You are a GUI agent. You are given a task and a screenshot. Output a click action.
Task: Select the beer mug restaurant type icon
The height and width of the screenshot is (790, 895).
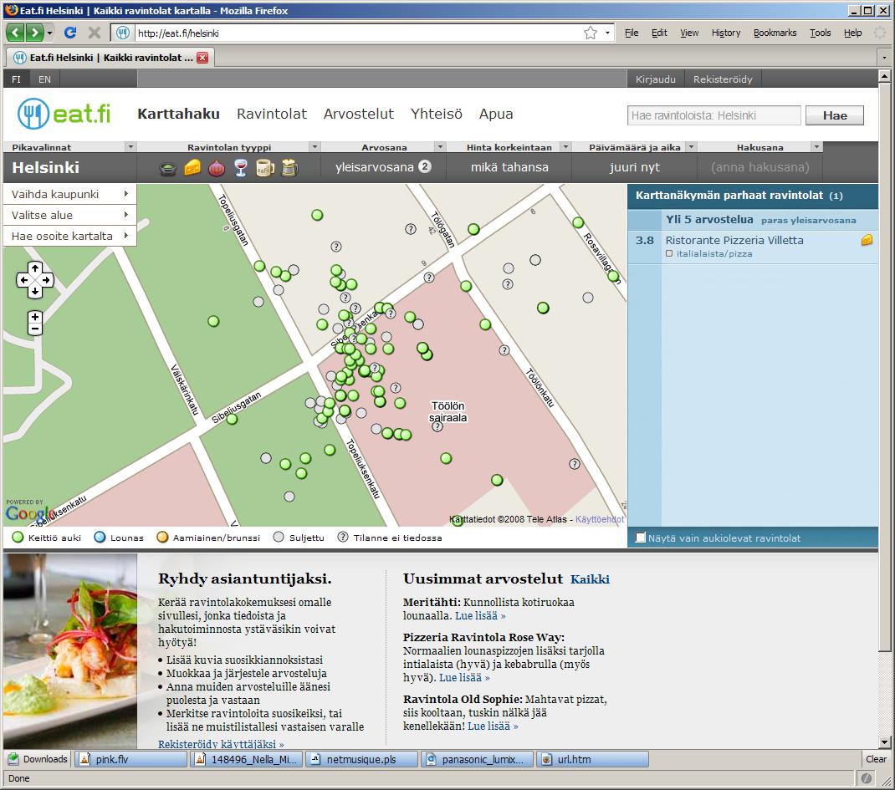coord(289,168)
